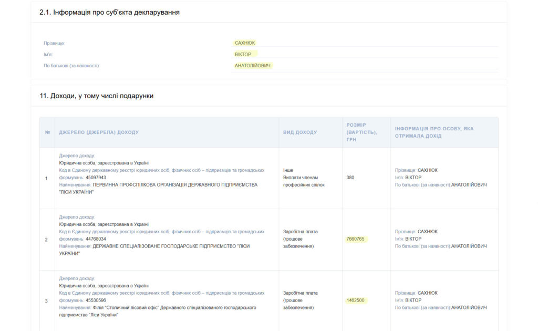
Task: Click Юридична особа, зареєстрована в Україні in row 2
Action: 104,225
